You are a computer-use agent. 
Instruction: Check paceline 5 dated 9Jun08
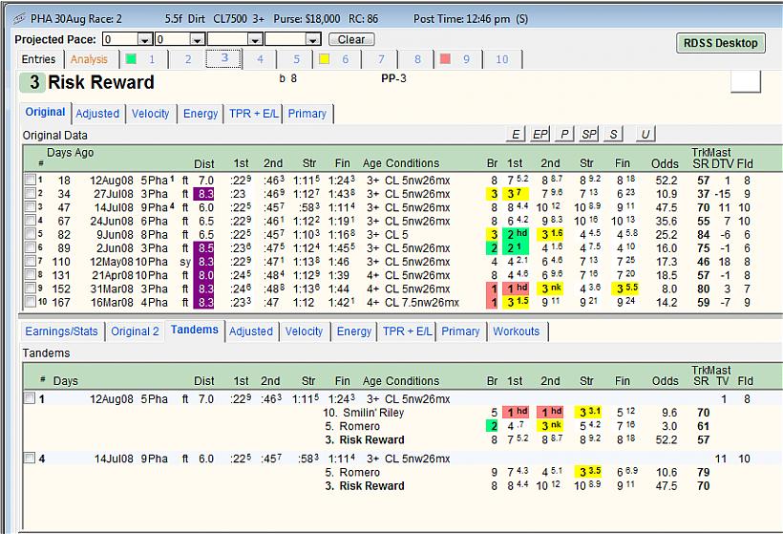coord(31,233)
